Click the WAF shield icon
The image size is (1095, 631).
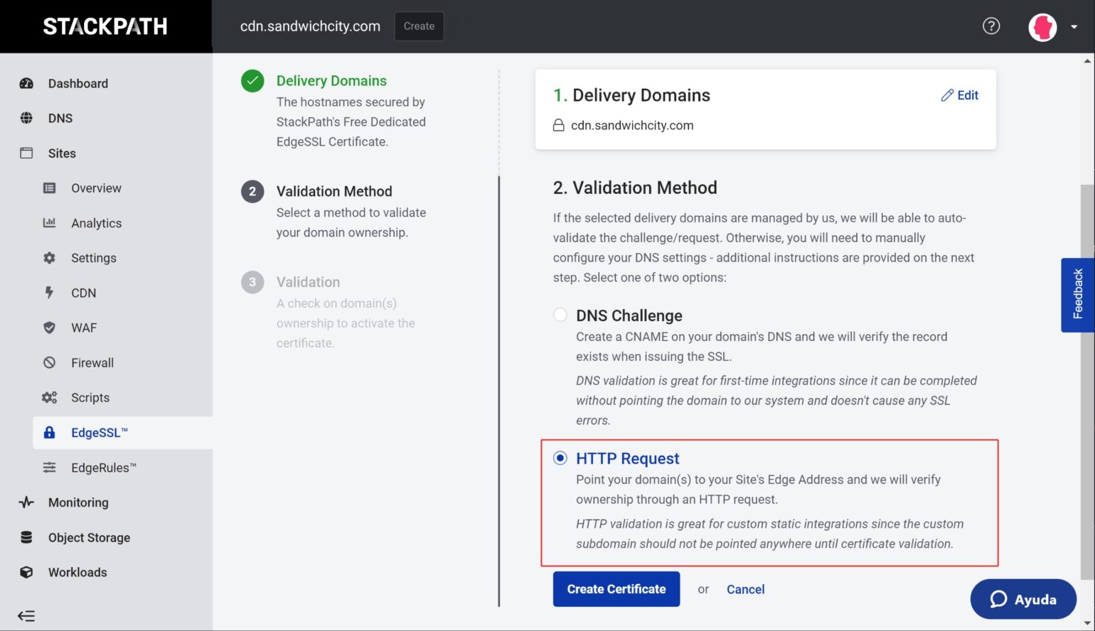tap(49, 328)
